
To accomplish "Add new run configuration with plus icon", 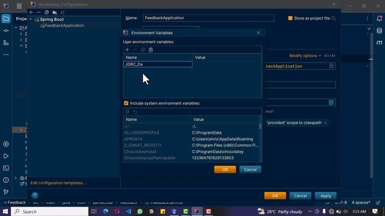I will coord(31,12).
